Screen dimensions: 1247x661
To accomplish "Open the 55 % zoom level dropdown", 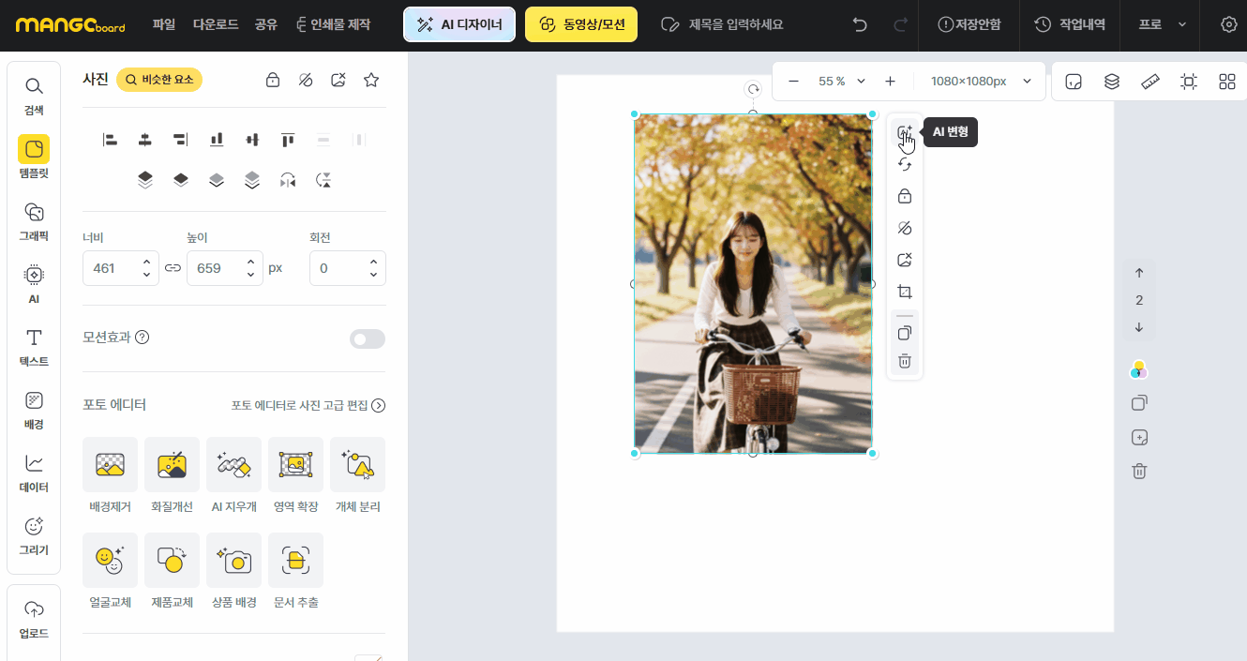I will pyautogui.click(x=841, y=82).
